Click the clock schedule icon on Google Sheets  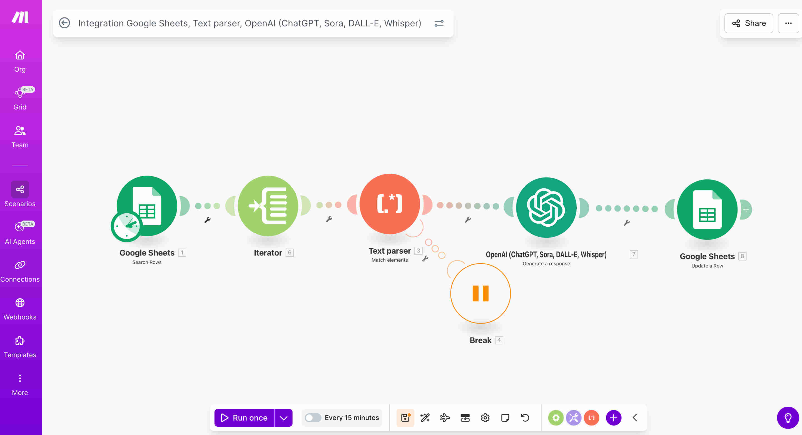pos(127,226)
